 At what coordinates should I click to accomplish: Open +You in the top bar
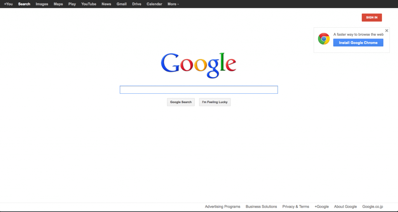click(9, 4)
